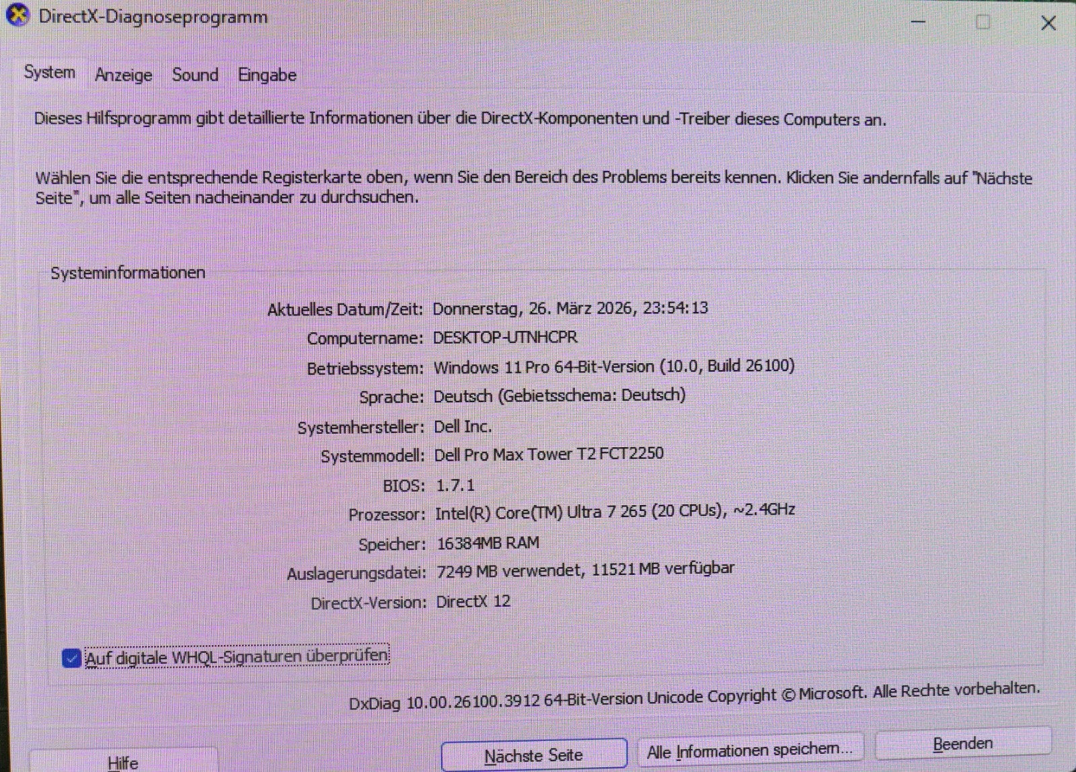Screen dimensions: 1076x772
Task: Click the Beenden button
Action: tap(962, 744)
